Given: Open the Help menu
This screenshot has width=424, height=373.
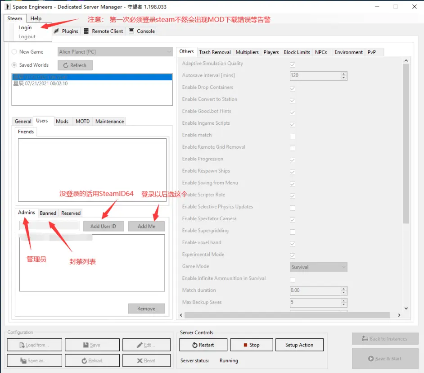Looking at the screenshot, I should point(36,18).
